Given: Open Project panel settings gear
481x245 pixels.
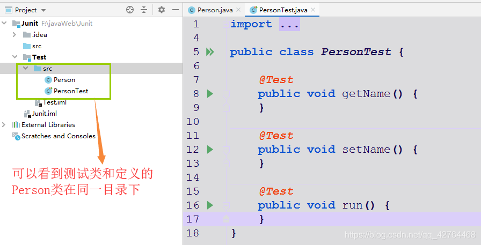Looking at the screenshot, I should pyautogui.click(x=162, y=10).
